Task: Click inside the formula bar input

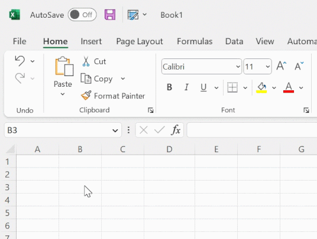Action: [x=252, y=130]
